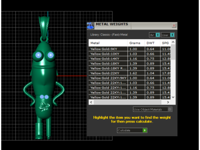
Task: Toggle Use Object Materials option
Action: [x=152, y=109]
